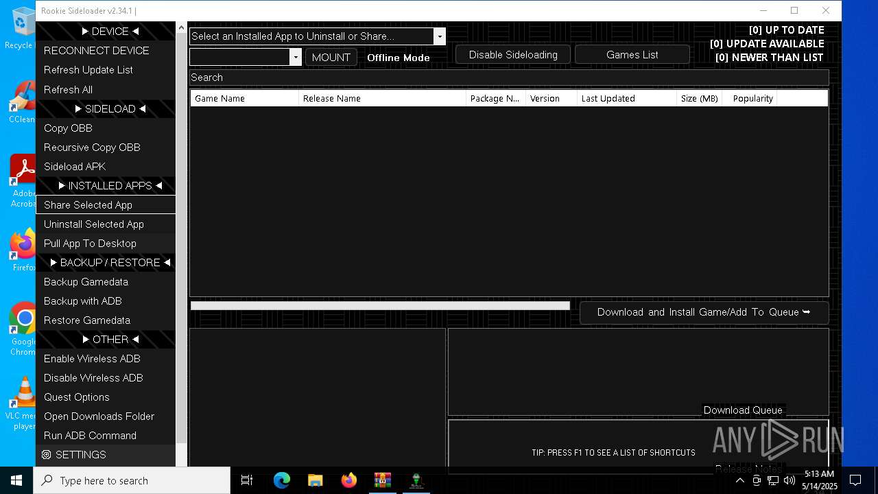
Task: Sort by Package Name column
Action: [496, 98]
